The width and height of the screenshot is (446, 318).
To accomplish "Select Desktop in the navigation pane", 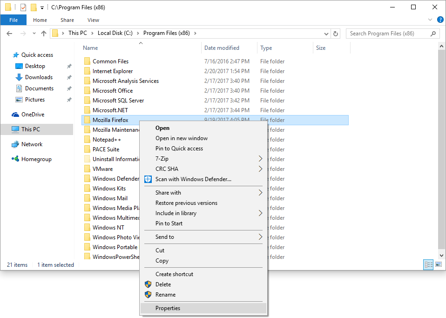I will tap(35, 66).
